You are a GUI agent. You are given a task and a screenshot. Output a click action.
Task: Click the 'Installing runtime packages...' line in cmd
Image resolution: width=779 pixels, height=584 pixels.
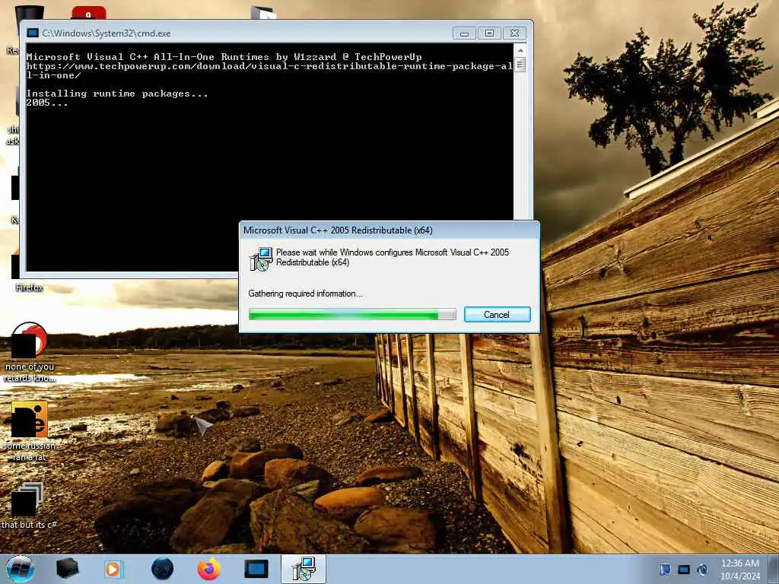[x=116, y=94]
